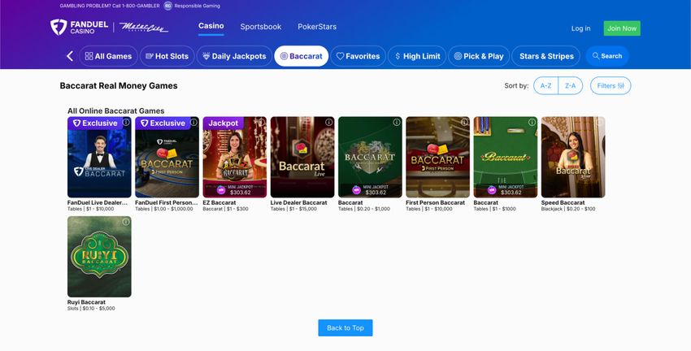
Task: Select the All Games category
Action: pos(108,56)
